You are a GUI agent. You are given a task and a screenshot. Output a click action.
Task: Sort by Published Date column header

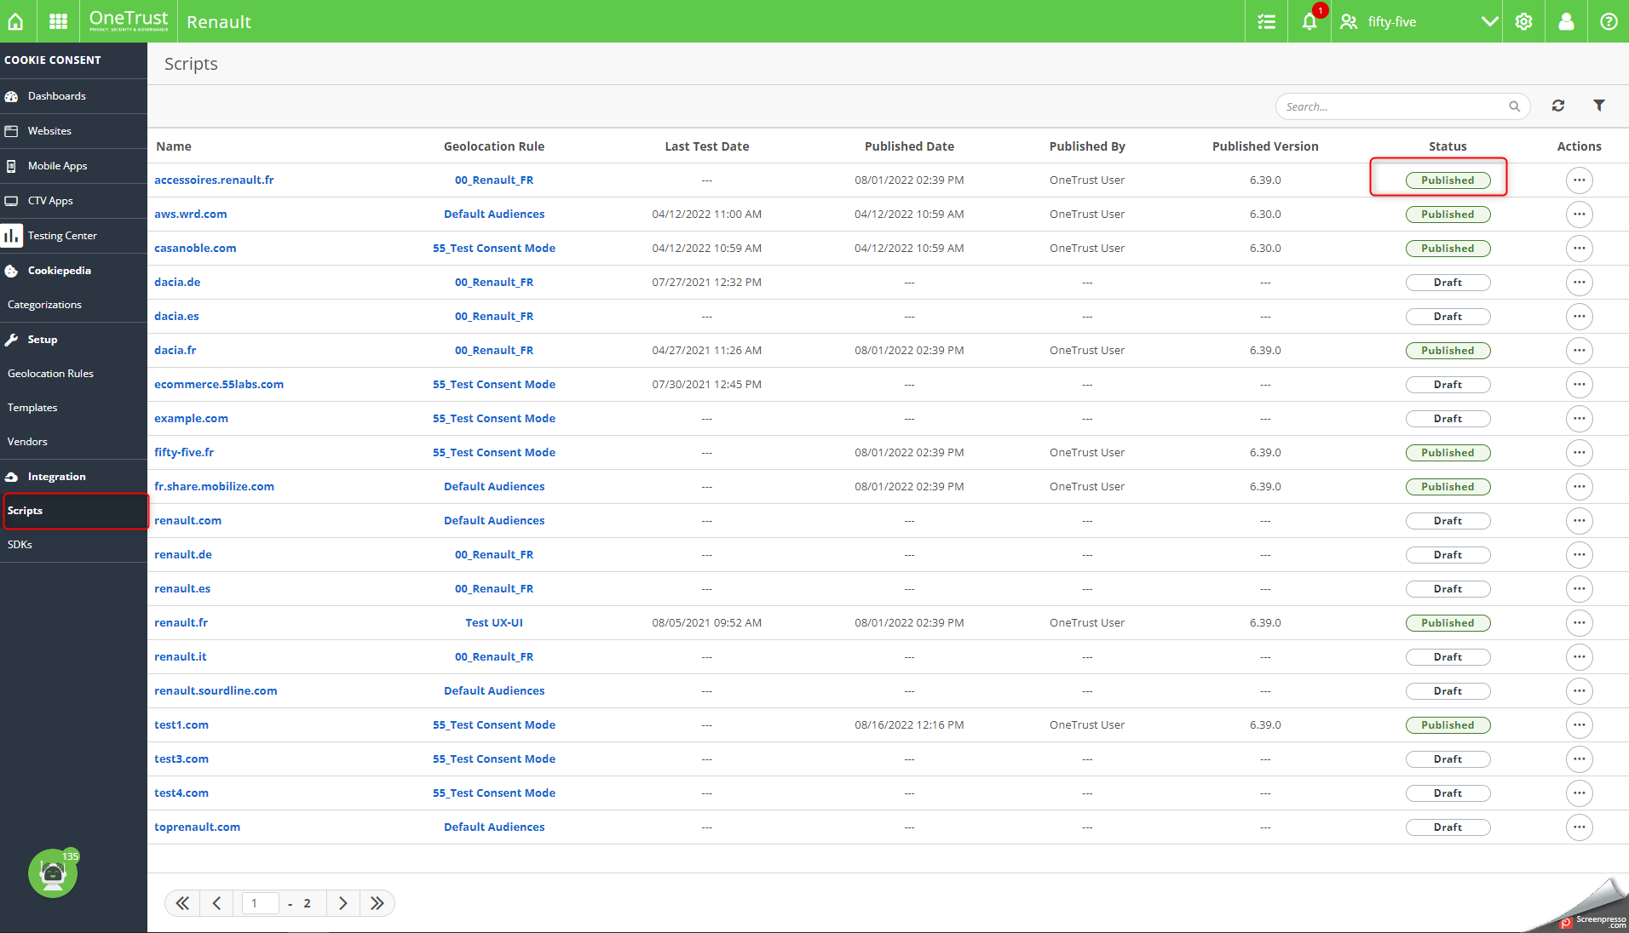[x=909, y=146]
